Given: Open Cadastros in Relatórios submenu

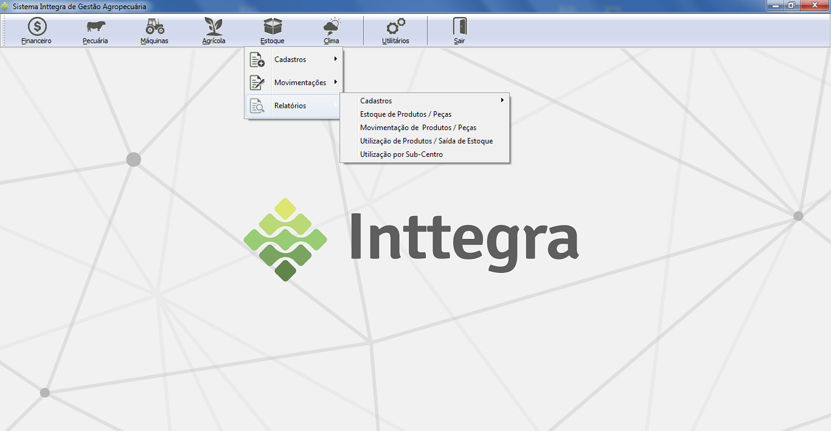Looking at the screenshot, I should coord(425,101).
